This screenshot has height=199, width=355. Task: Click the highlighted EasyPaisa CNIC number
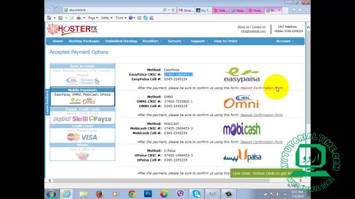point(179,75)
